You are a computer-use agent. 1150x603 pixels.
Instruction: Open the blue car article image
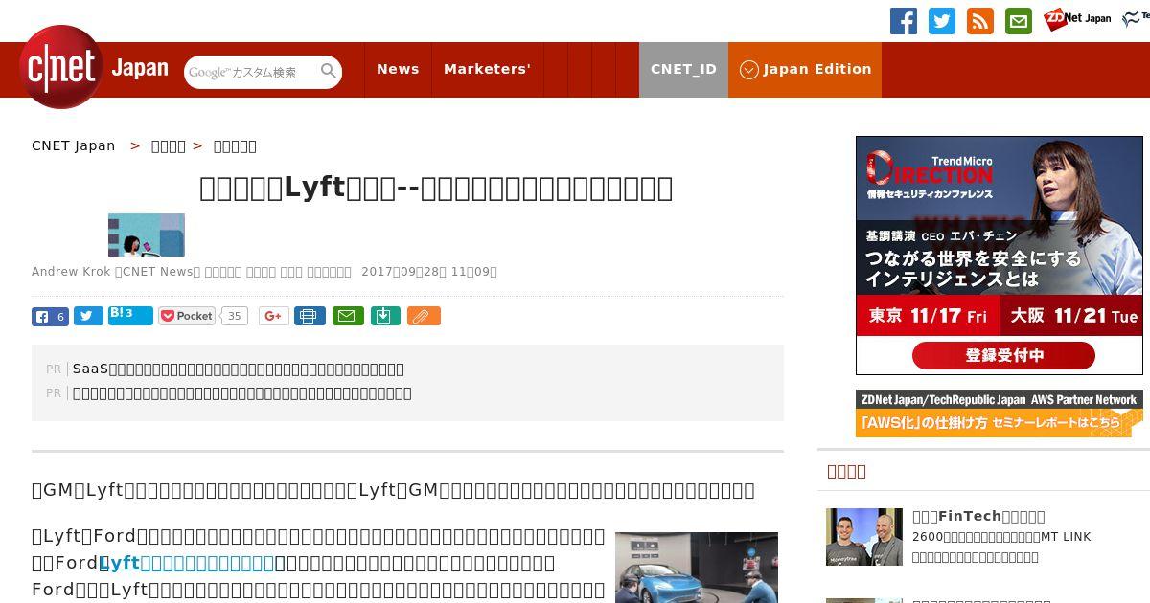[697, 567]
